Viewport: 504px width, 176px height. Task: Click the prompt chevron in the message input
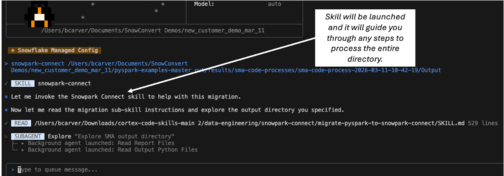(x=13, y=170)
